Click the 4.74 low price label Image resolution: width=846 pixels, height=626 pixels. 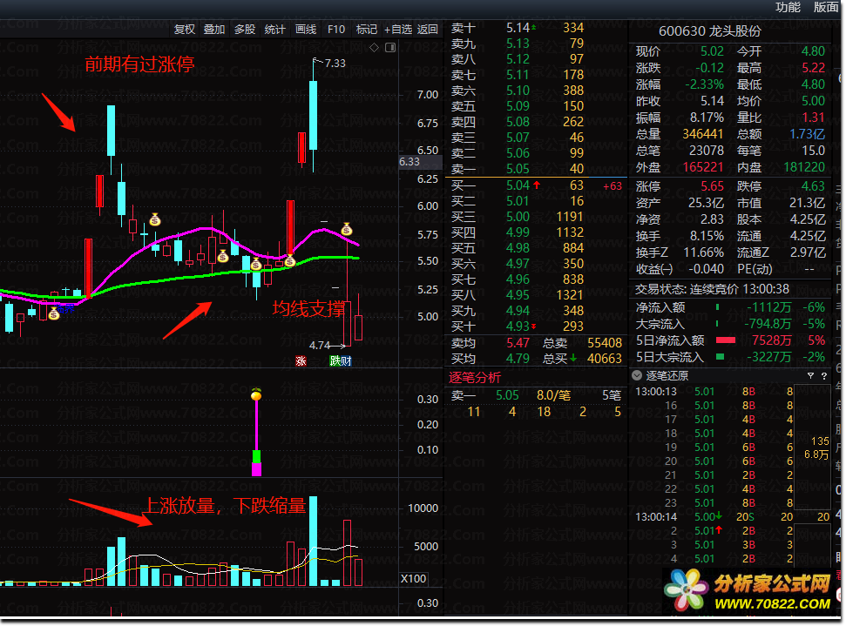(x=320, y=346)
